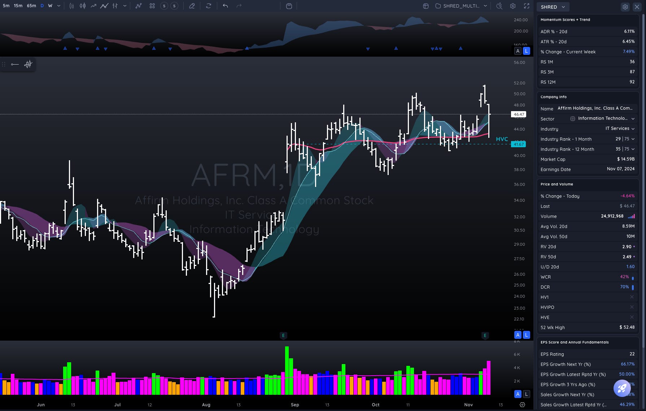Open time axis settings gear icon

click(522, 405)
